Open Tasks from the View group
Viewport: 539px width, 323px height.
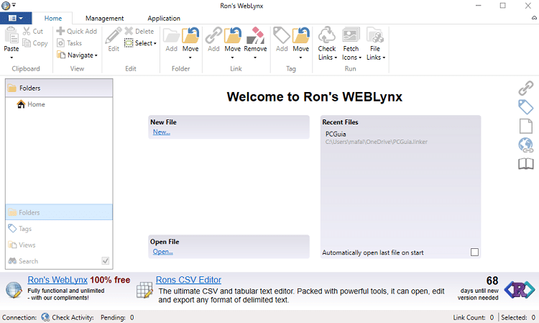tap(70, 43)
